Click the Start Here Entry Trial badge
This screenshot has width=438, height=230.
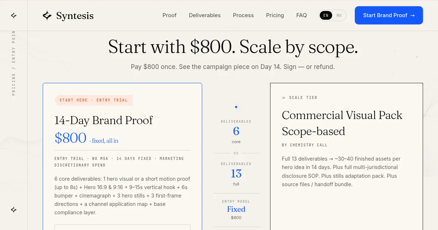[x=93, y=100]
